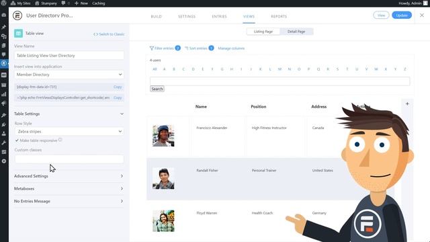Click Francisco Alexander's photo thumbnail
Viewport: 430px width, 242px height.
pyautogui.click(x=163, y=136)
